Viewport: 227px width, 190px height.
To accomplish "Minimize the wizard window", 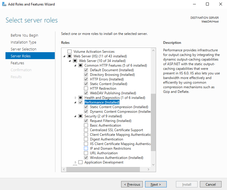I will pos(194,4).
